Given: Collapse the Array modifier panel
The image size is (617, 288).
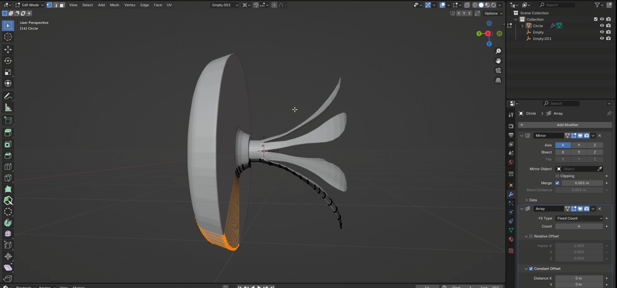Looking at the screenshot, I should (522, 209).
